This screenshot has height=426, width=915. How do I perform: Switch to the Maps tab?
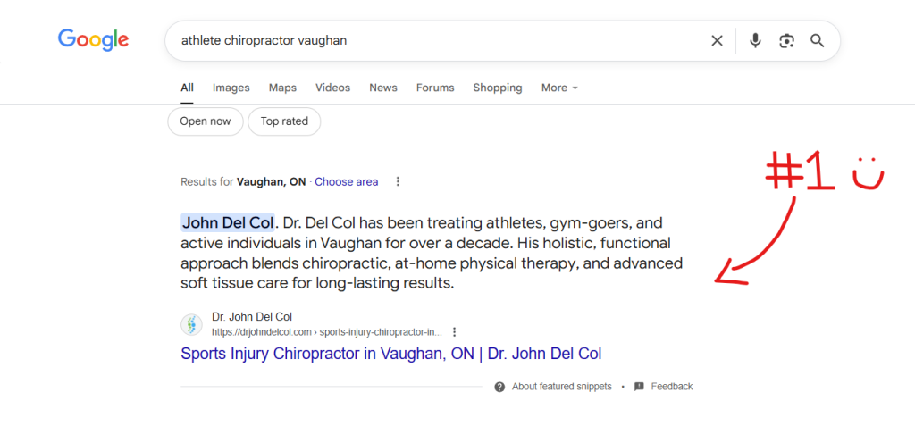pyautogui.click(x=282, y=88)
